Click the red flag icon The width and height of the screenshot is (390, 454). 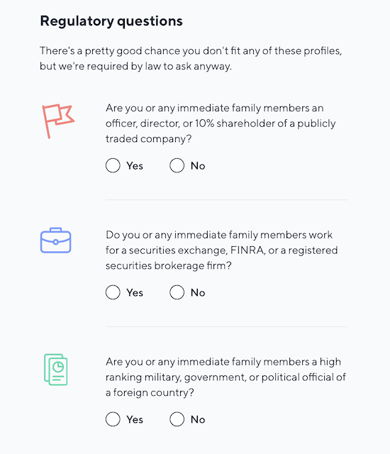tap(58, 121)
